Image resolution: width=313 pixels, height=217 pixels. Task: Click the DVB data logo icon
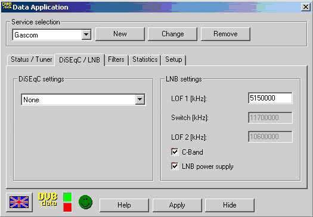pyautogui.click(x=48, y=199)
